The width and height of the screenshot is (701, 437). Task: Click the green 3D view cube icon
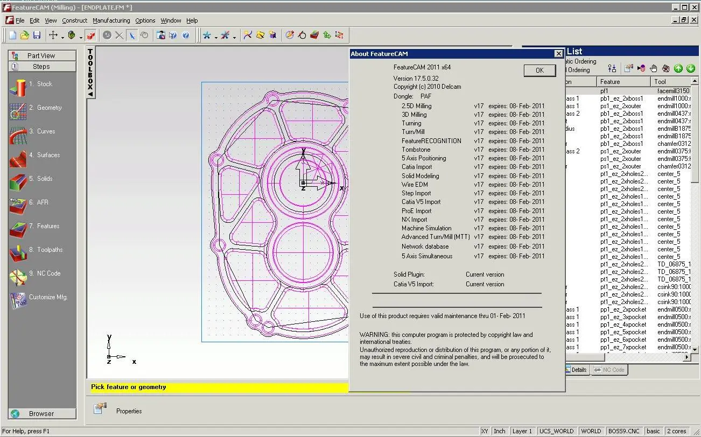coord(72,36)
